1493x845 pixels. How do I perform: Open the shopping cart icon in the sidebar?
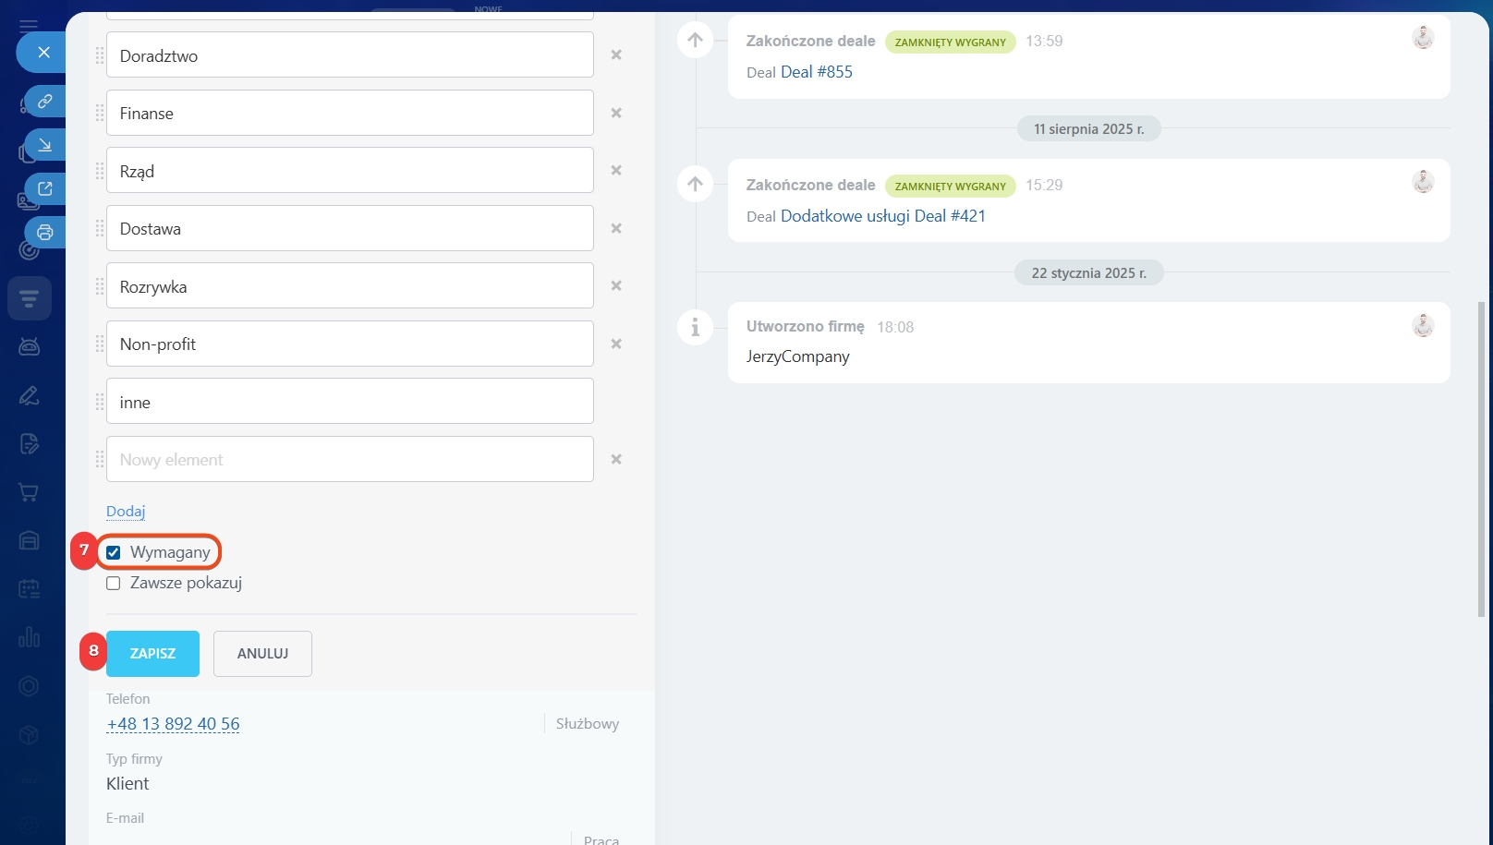pos(30,492)
